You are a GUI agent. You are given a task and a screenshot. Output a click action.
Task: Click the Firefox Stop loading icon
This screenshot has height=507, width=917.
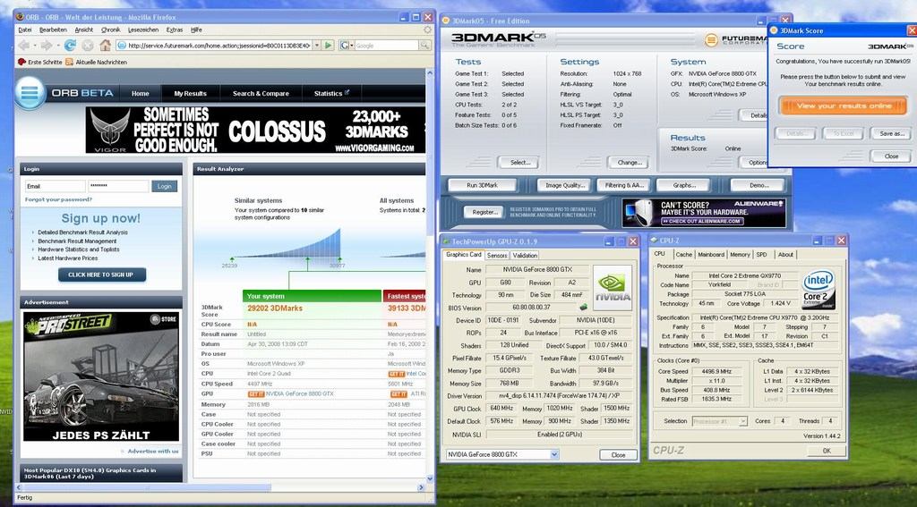[88, 45]
